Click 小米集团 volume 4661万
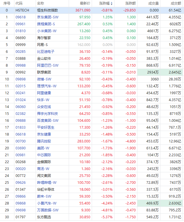Screen dimensions: 184x222 tap(153, 31)
